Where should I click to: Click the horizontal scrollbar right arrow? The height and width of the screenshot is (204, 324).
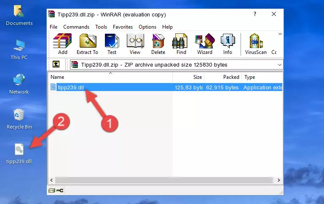279,180
